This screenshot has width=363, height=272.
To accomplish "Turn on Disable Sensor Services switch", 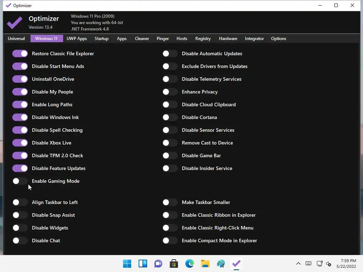I will point(170,130).
